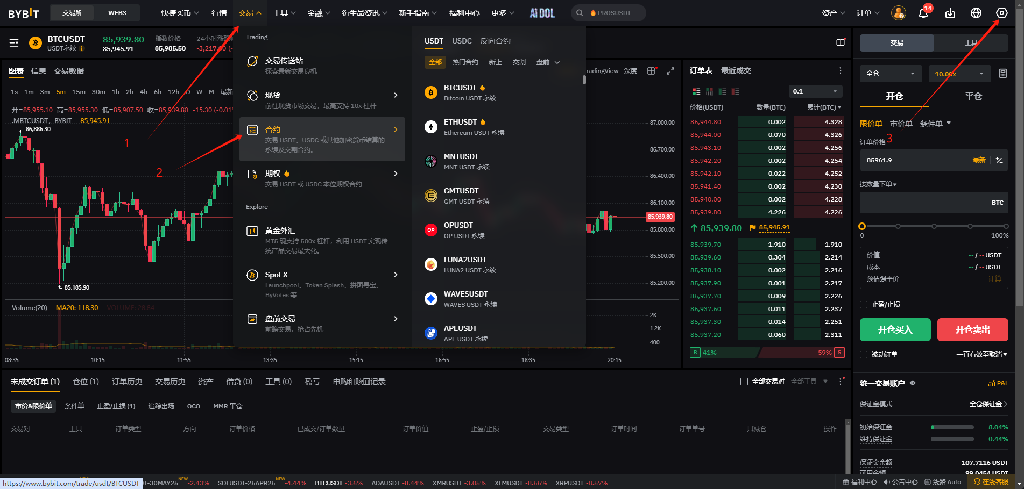The height and width of the screenshot is (489, 1024).
Task: Click the 订单价格 input field
Action: point(915,160)
